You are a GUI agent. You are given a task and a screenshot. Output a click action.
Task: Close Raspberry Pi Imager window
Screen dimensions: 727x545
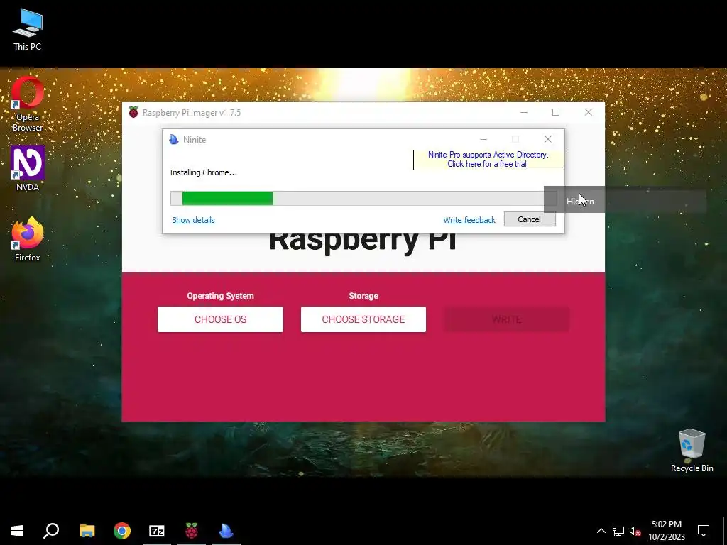point(589,113)
